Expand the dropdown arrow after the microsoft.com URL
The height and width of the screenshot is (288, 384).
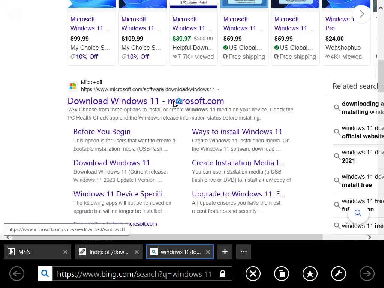tap(219, 89)
